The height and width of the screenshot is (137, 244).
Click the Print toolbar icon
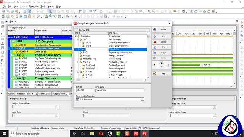[3, 11]
